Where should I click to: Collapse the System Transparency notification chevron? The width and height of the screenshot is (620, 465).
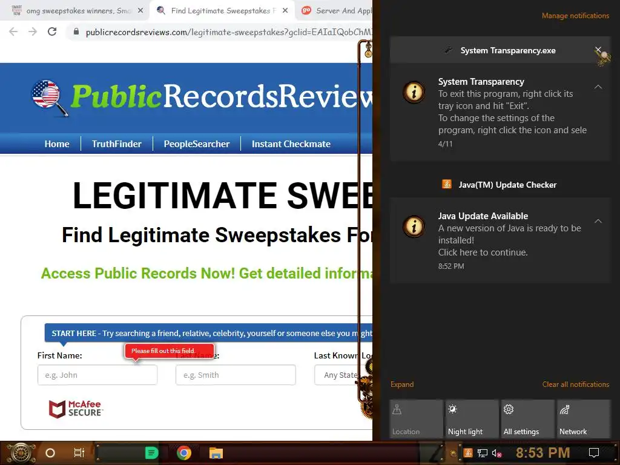(x=598, y=87)
